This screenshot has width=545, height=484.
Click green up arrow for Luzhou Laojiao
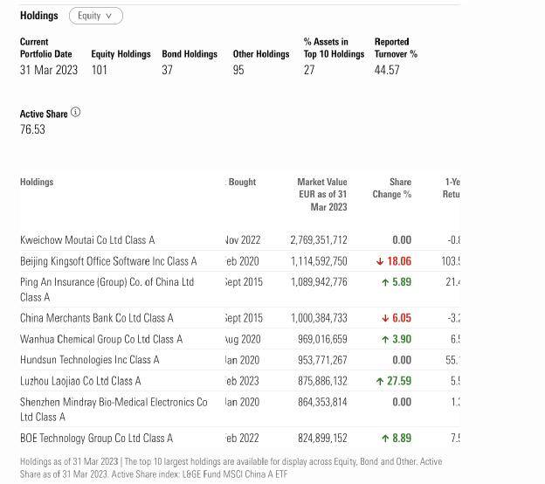coord(380,381)
